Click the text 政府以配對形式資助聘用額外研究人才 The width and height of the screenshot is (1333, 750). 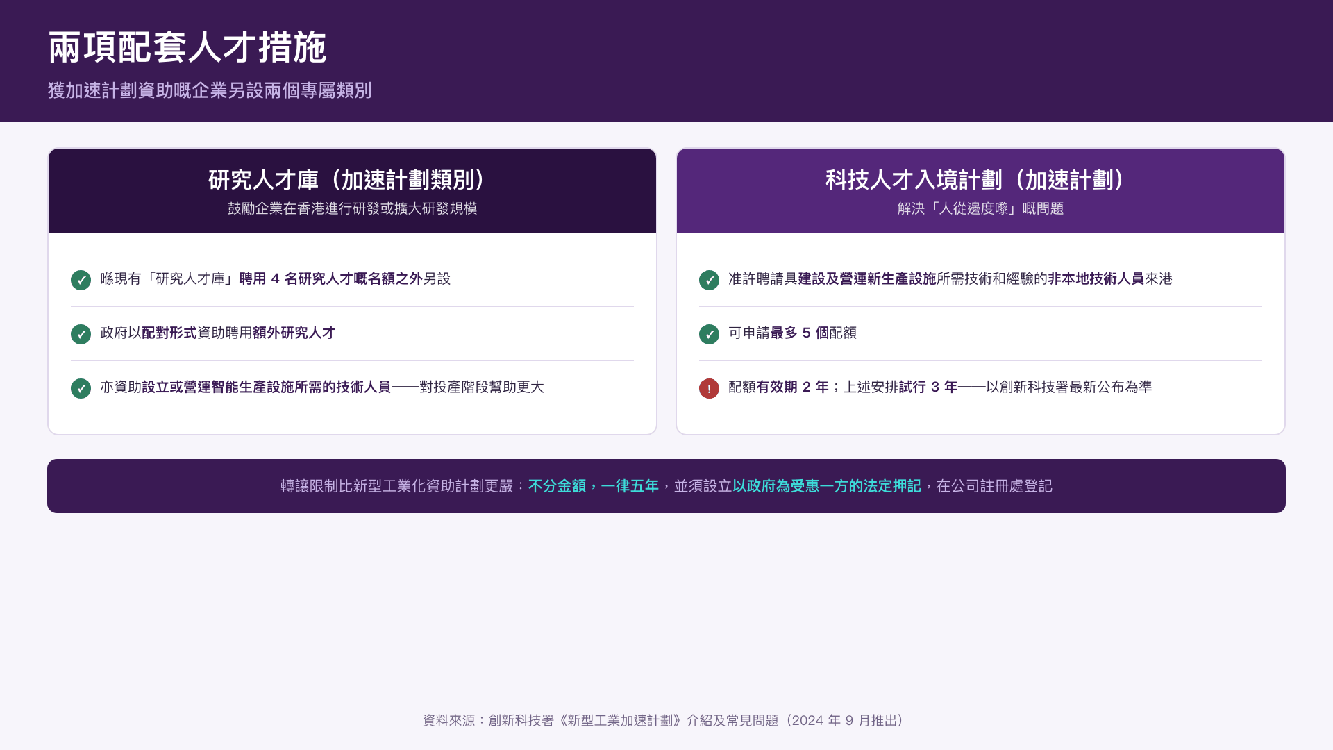click(x=218, y=333)
